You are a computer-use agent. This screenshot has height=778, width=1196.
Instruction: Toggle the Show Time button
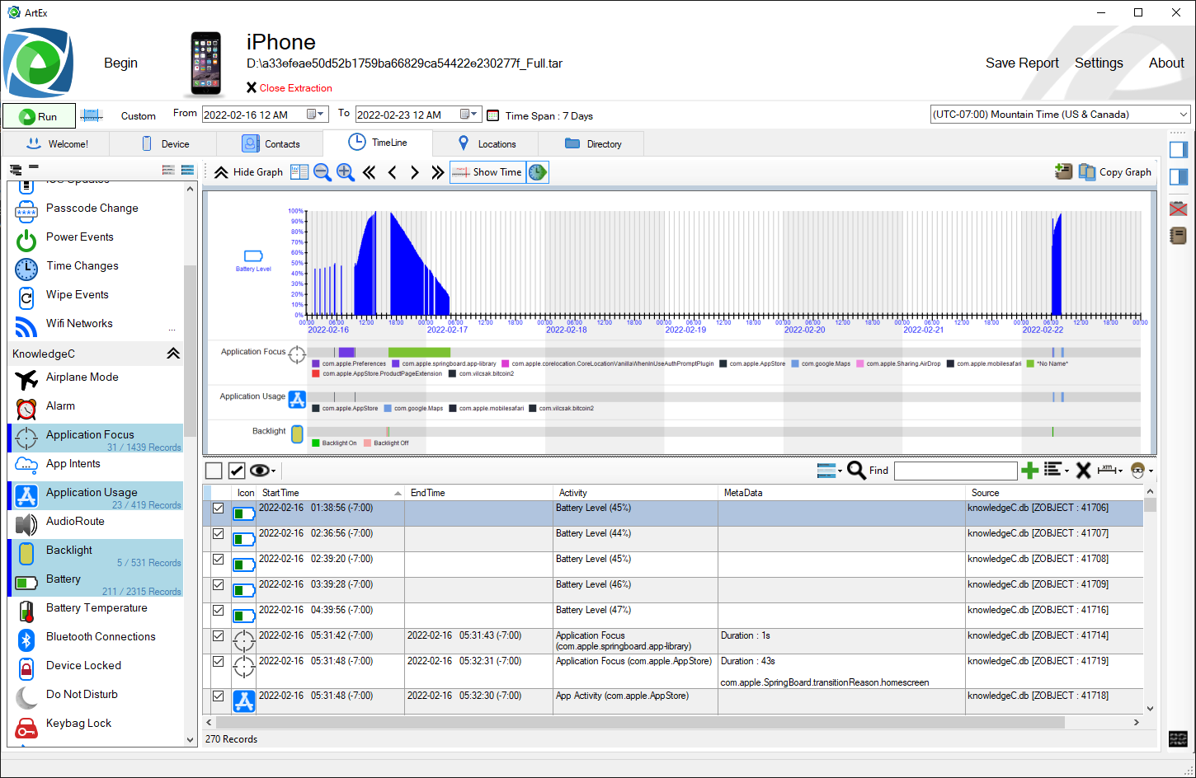point(487,172)
